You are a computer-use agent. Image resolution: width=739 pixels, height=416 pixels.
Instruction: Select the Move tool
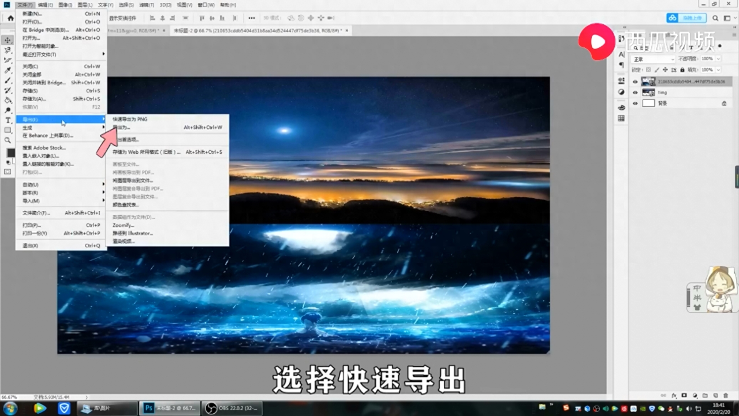tap(8, 40)
